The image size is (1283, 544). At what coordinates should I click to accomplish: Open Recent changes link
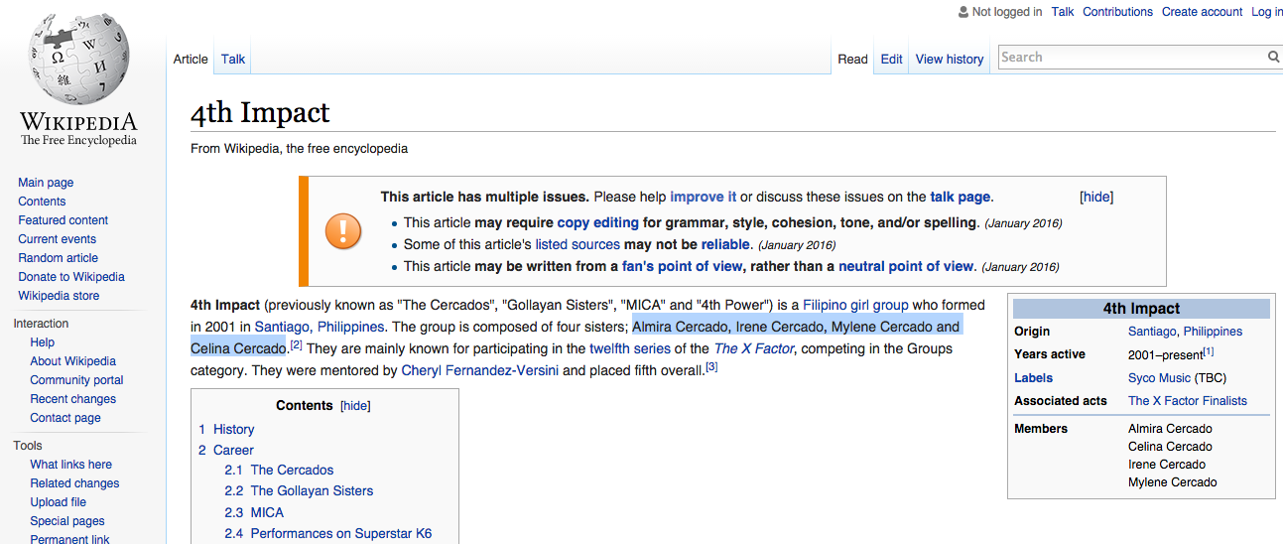coord(73,399)
